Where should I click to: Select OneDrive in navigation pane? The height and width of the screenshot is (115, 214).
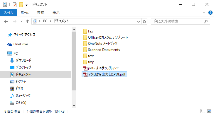click(21, 44)
